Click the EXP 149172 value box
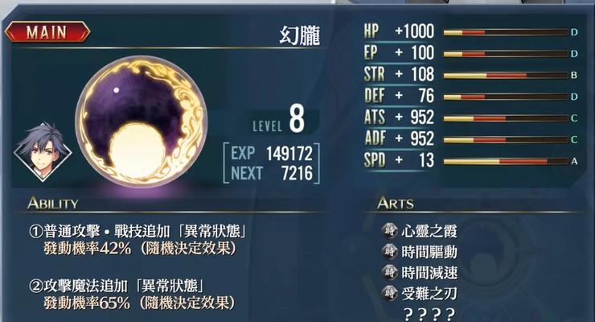This screenshot has height=322, width=595. point(272,163)
